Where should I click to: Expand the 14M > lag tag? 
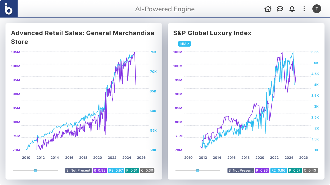(x=184, y=44)
